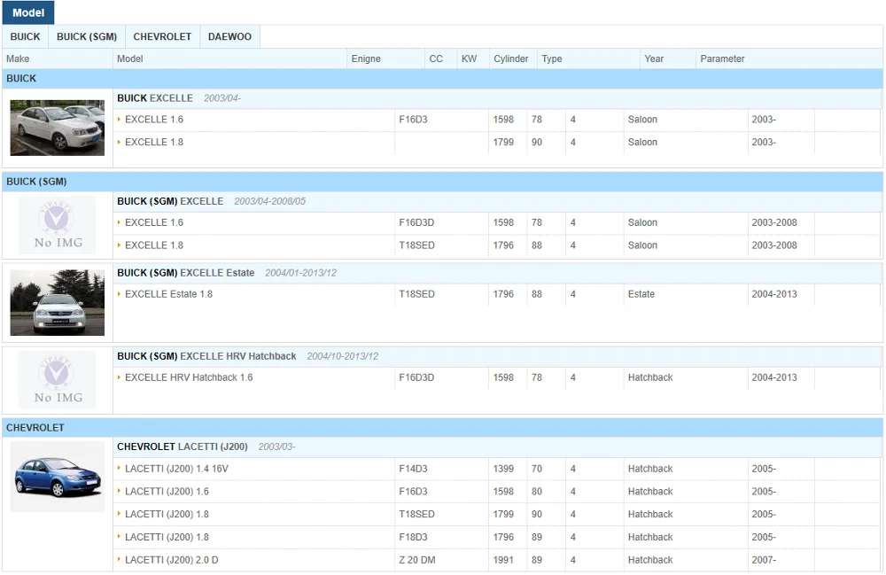Select the DAEWOO make tab

pyautogui.click(x=229, y=37)
